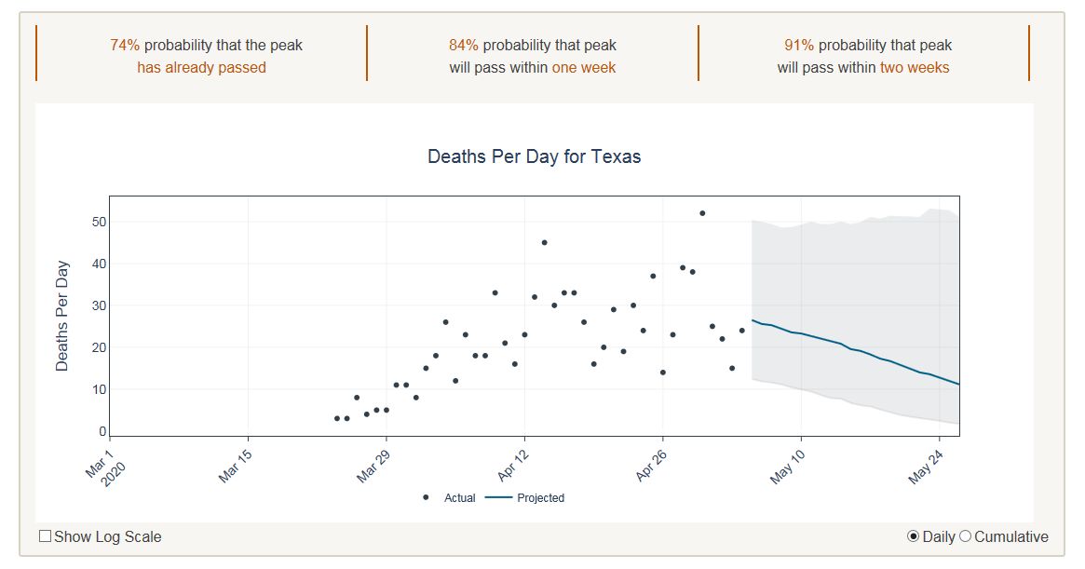
Task: Click the Actual legend dot marker
Action: (x=426, y=497)
